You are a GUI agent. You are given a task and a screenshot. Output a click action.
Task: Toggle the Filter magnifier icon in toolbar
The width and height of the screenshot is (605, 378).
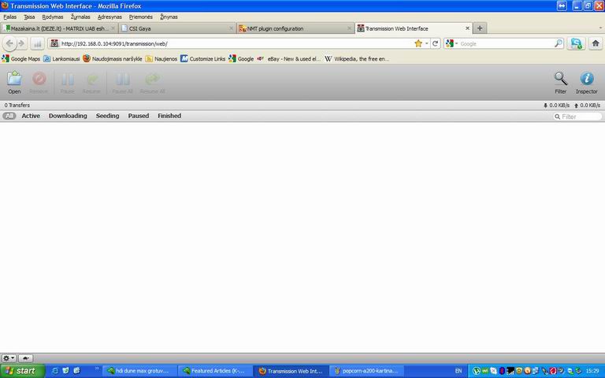(x=561, y=82)
